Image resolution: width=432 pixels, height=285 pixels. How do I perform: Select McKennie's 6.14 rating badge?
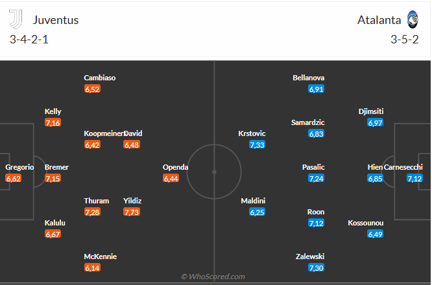click(x=92, y=268)
